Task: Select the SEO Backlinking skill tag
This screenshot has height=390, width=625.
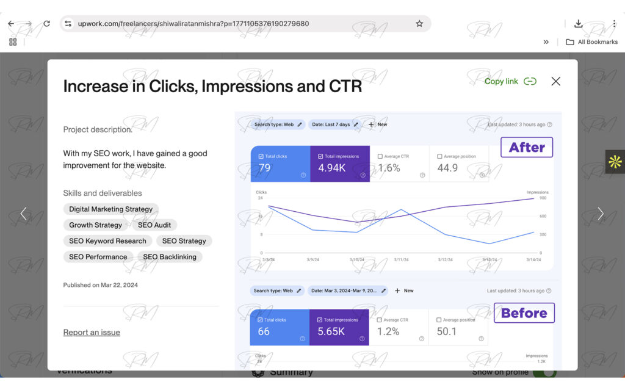Action: [x=170, y=257]
